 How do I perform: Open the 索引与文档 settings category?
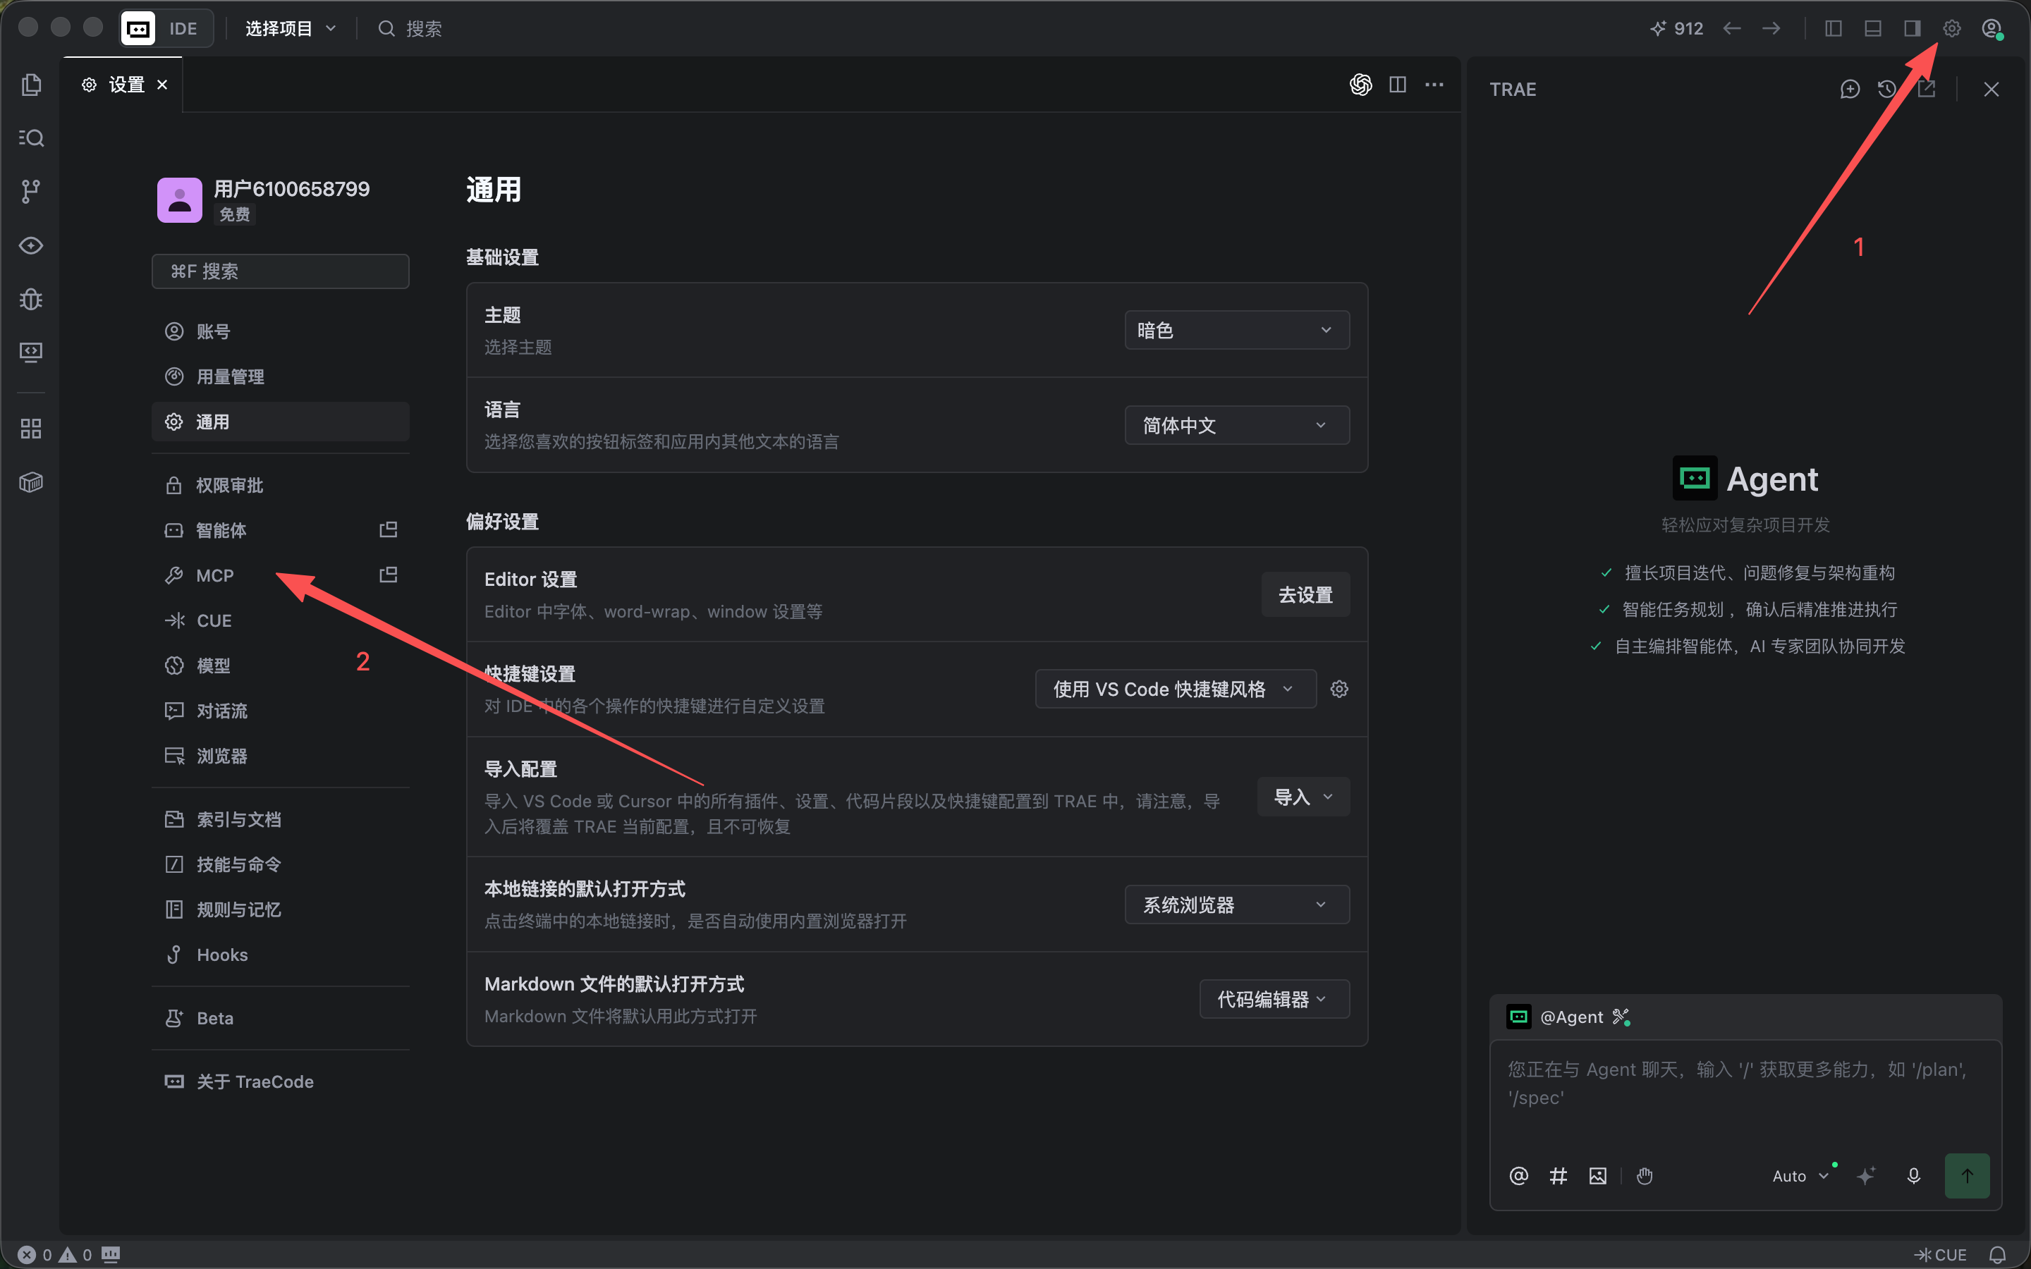pos(280,819)
